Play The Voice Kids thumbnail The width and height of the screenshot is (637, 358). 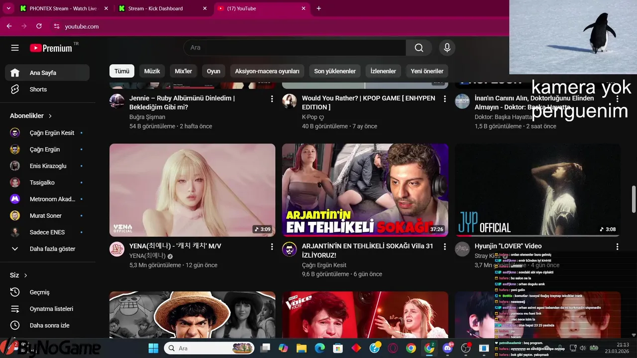(x=365, y=315)
